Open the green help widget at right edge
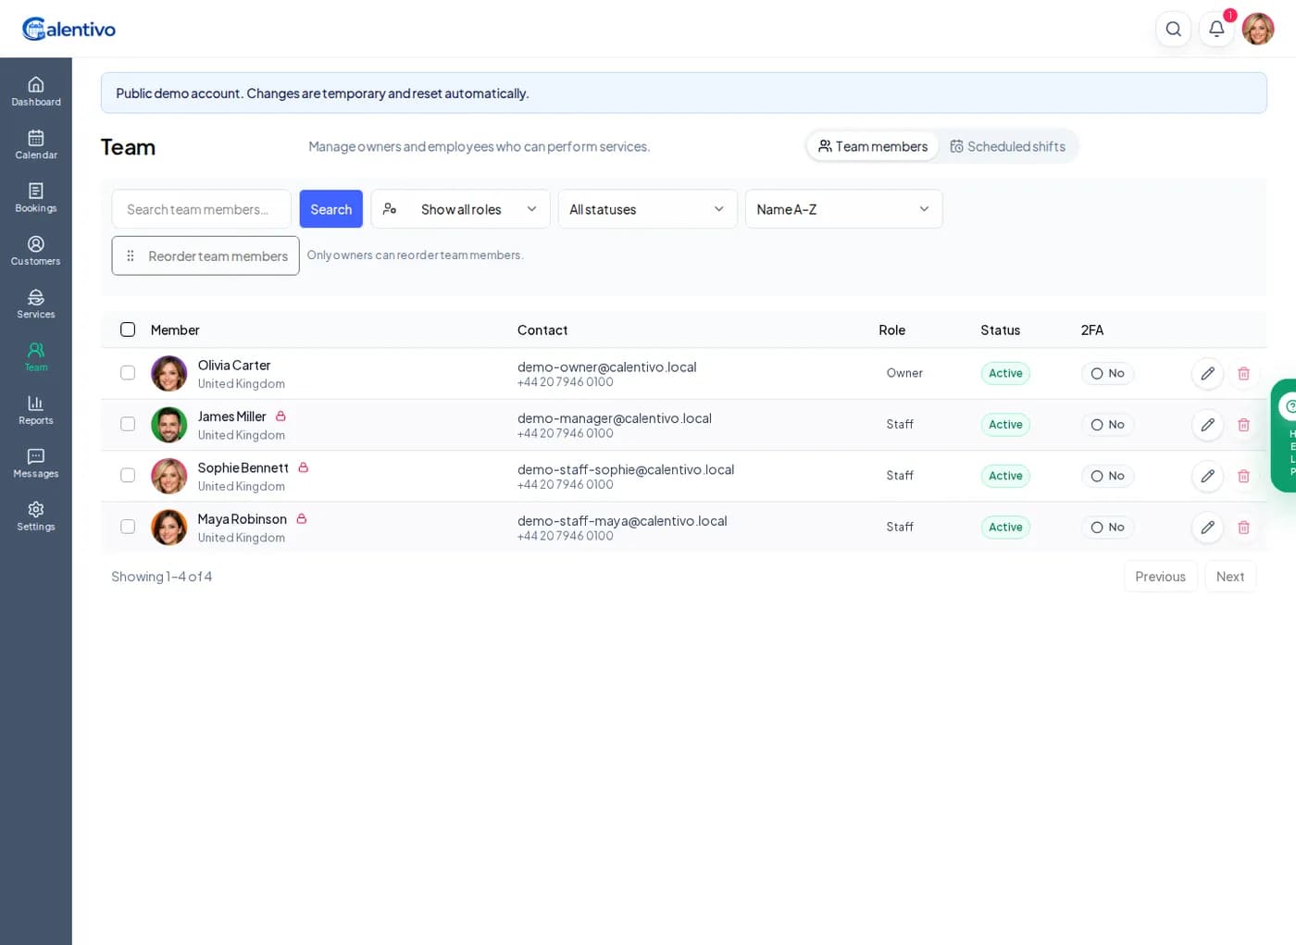 tap(1285, 435)
